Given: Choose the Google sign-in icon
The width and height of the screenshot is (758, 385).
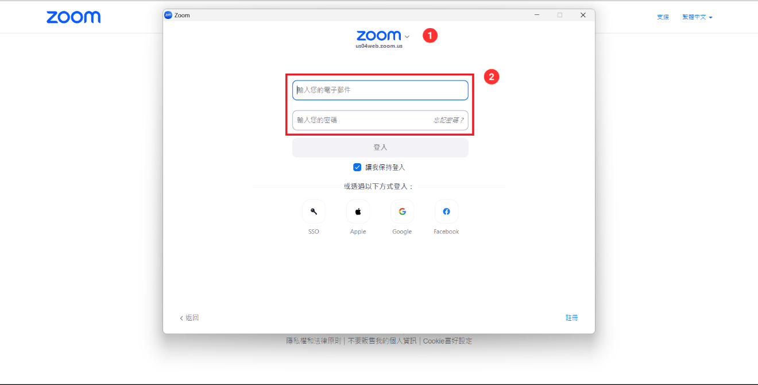Looking at the screenshot, I should click(x=402, y=211).
